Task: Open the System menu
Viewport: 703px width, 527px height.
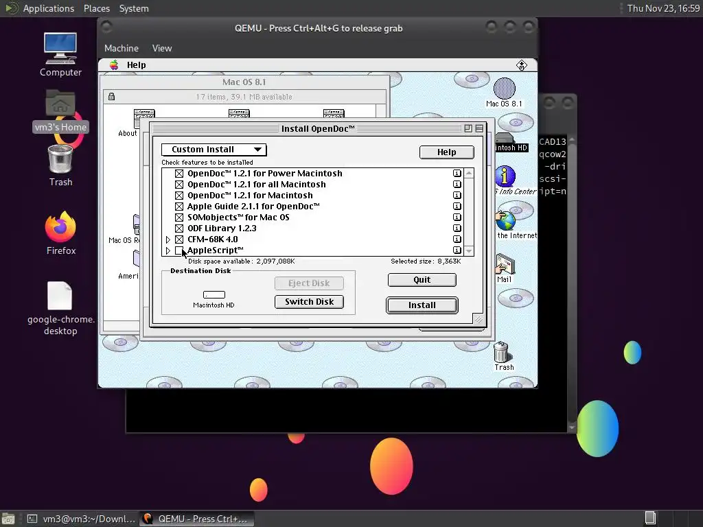Action: coord(134,8)
